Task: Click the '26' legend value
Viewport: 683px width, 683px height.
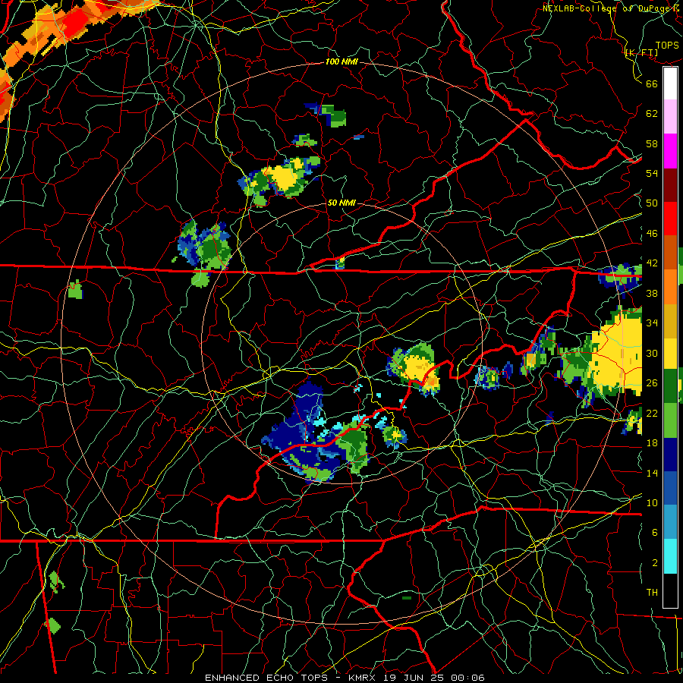Action: [x=652, y=383]
